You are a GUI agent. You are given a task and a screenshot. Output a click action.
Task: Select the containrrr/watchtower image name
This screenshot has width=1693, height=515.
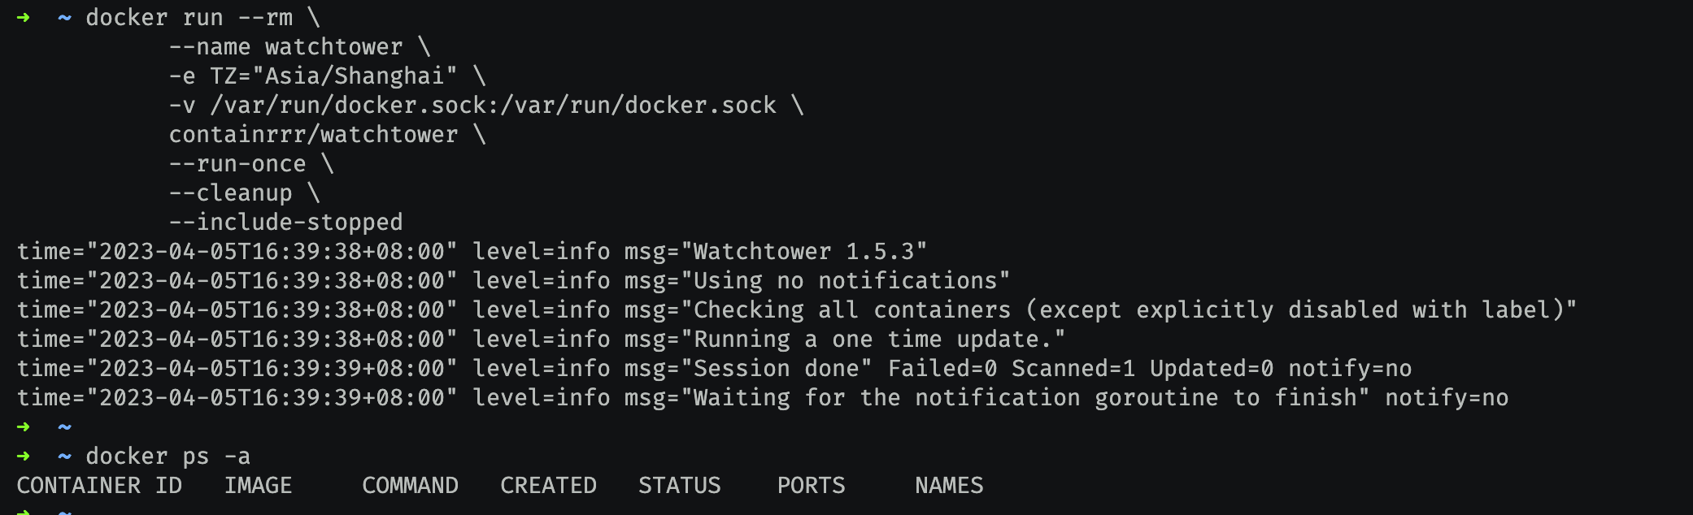point(313,134)
